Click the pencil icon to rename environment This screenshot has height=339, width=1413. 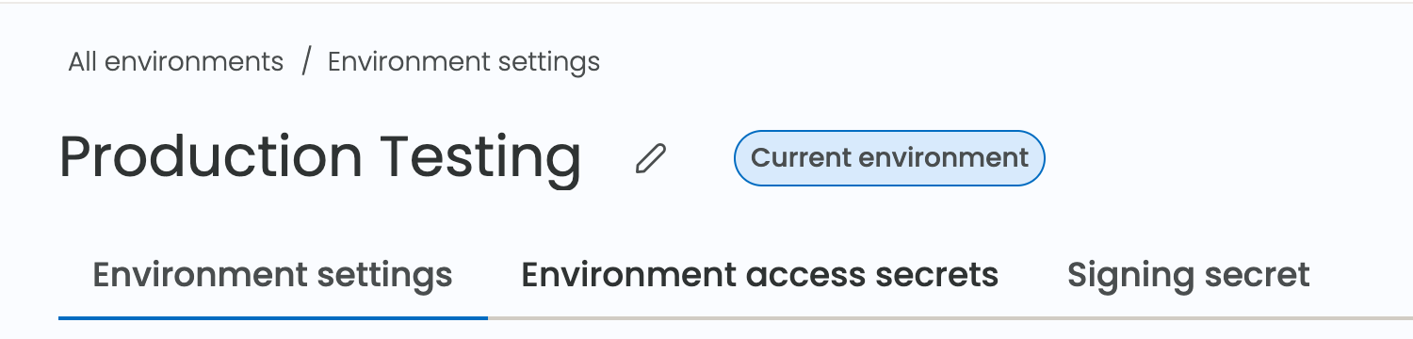[x=650, y=159]
